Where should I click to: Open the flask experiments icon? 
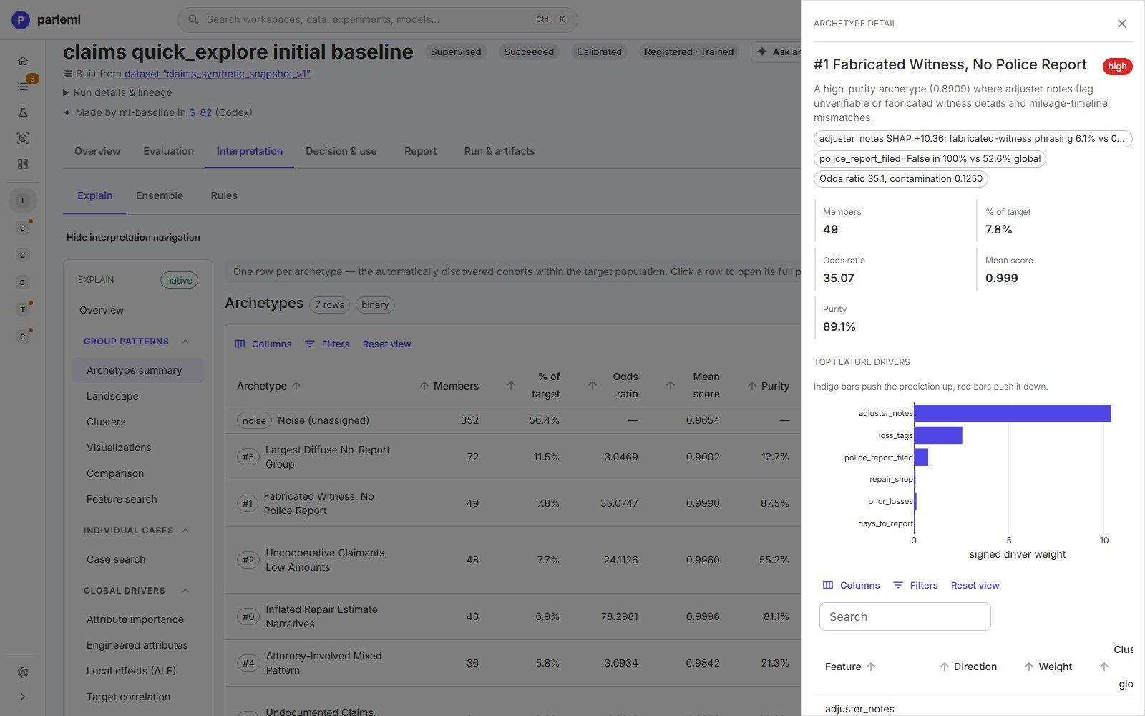23,112
